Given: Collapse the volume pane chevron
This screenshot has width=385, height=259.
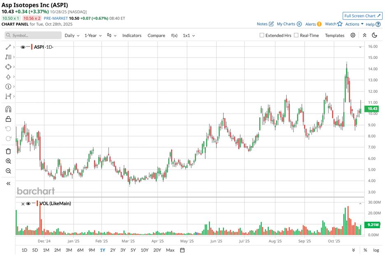Looking at the screenshot, I should coord(360,204).
